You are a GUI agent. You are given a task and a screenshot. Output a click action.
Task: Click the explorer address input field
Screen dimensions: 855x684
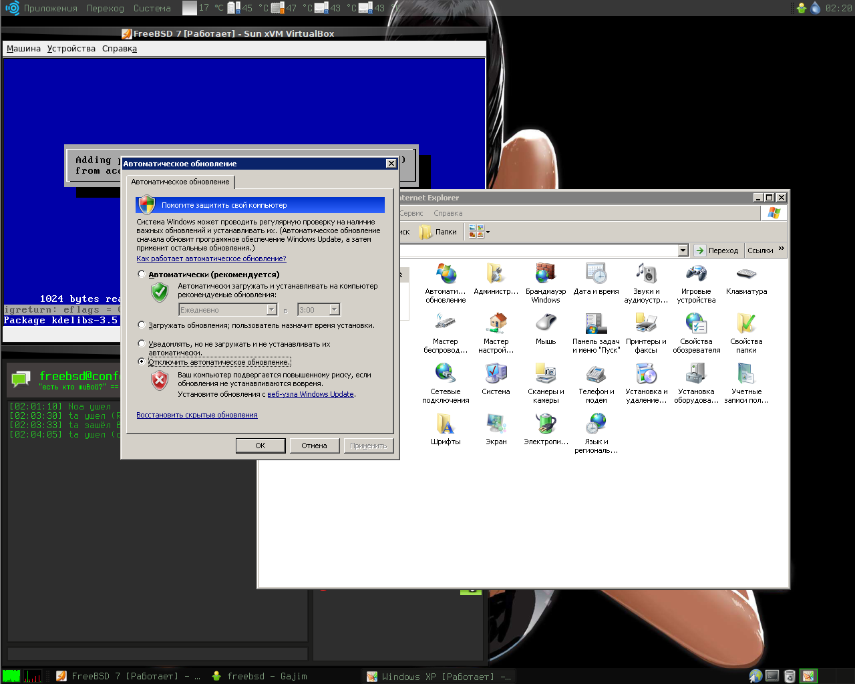(x=538, y=250)
